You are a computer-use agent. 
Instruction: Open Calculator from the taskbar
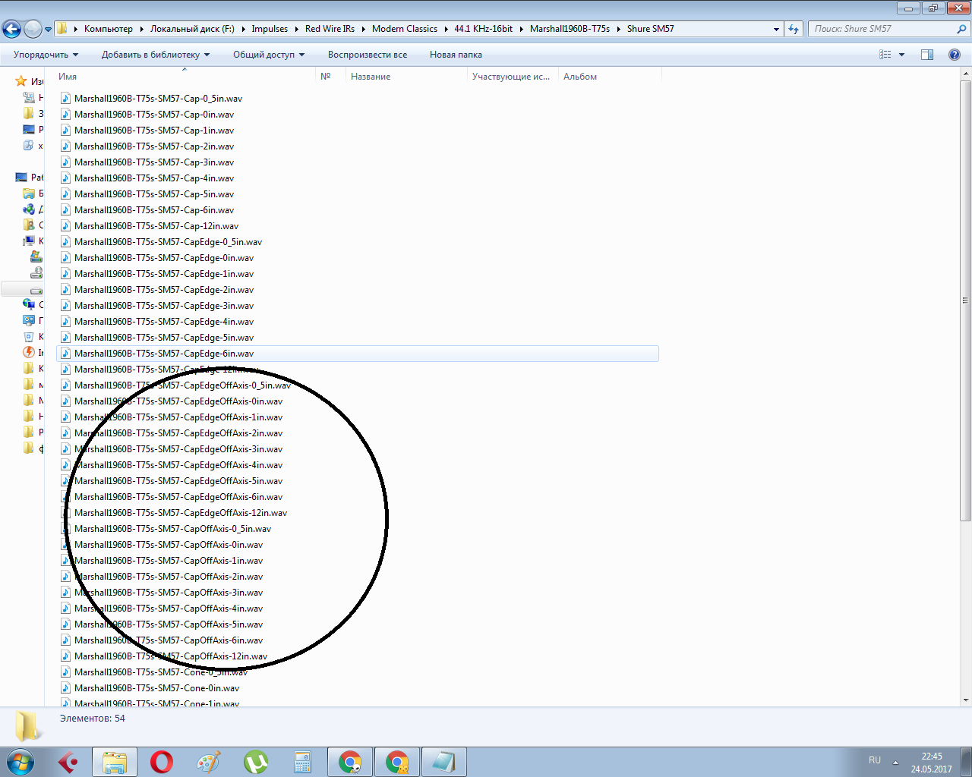(303, 762)
